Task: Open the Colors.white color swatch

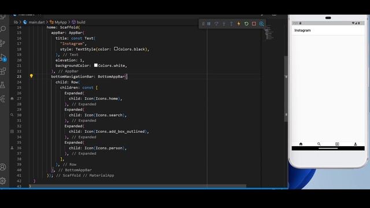Action: (96, 65)
